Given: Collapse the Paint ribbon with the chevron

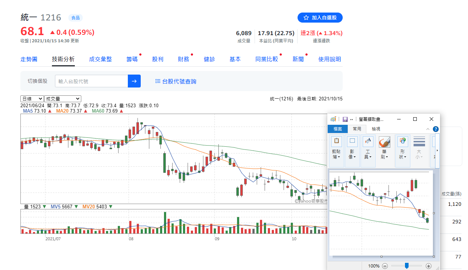Looking at the screenshot, I should pos(428,129).
